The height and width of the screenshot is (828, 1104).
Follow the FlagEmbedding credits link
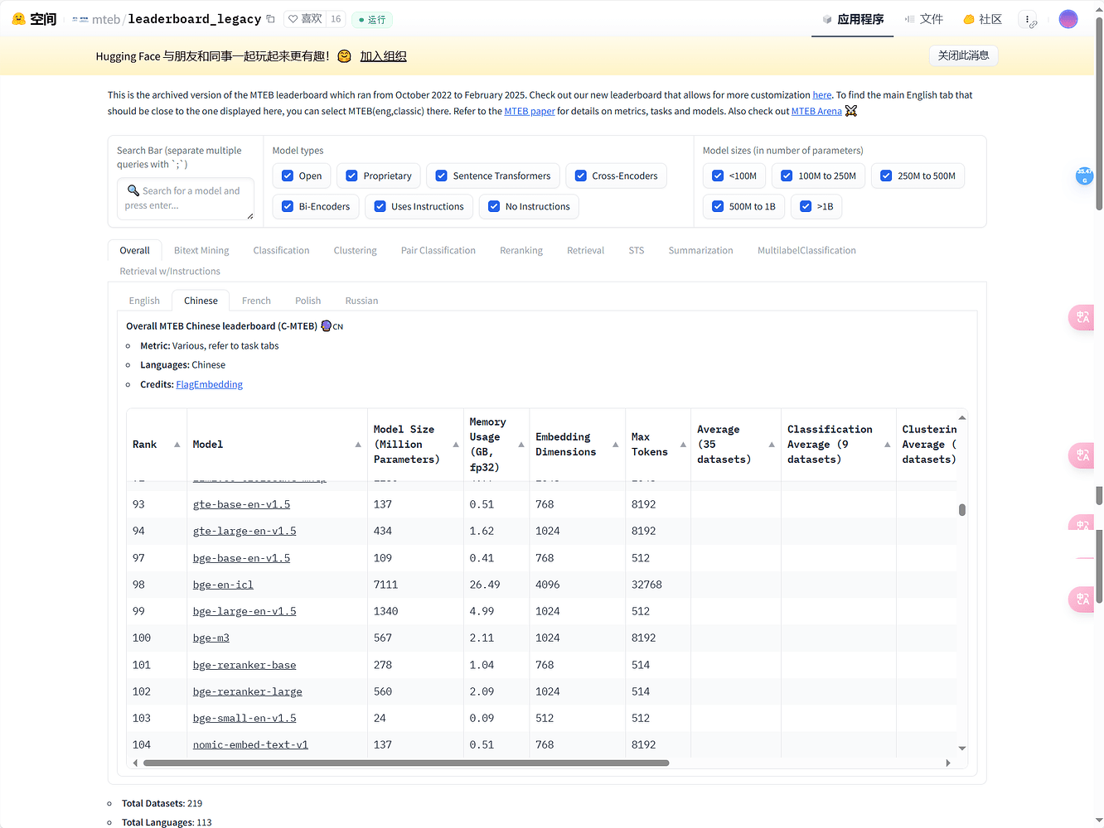210,384
